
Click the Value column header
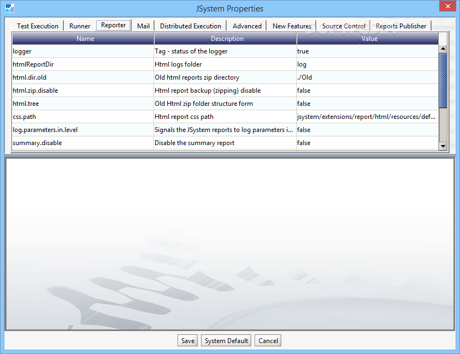point(368,39)
